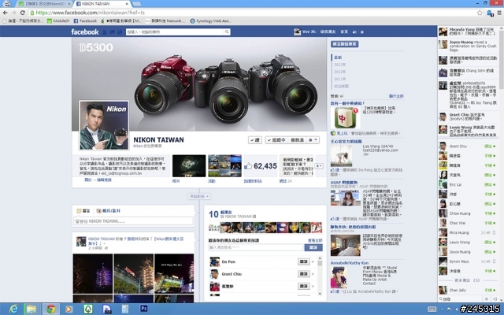The width and height of the screenshot is (504, 315).
Task: Click See All link above invite field
Action: coord(315,240)
